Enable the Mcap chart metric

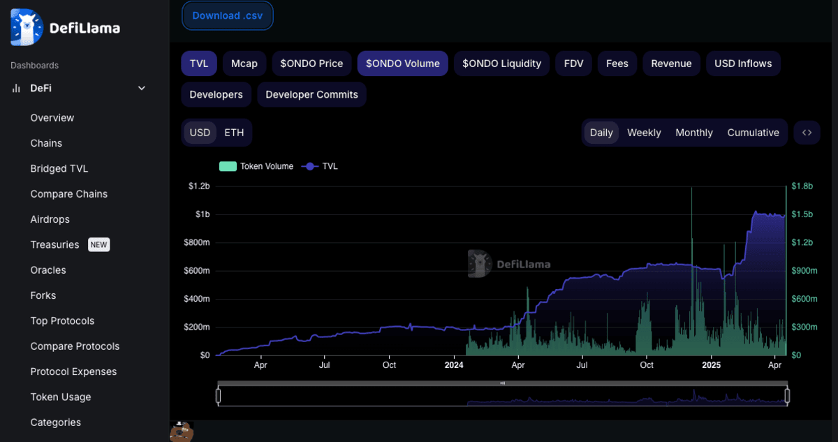tap(244, 64)
